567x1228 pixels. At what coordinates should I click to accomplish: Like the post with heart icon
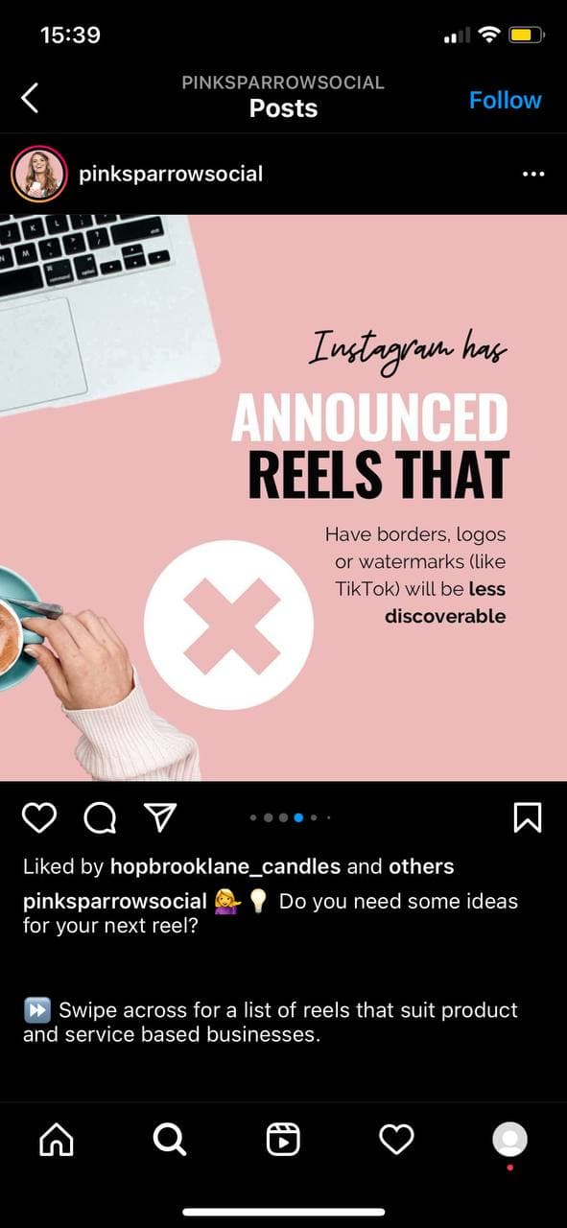point(39,817)
